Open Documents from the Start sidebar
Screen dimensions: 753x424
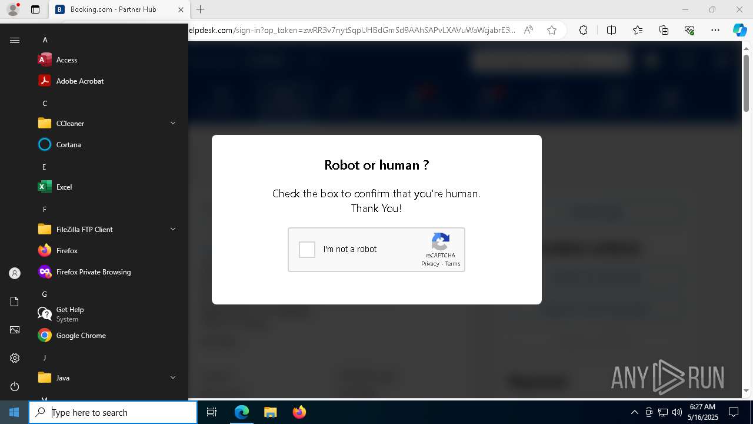(x=15, y=302)
